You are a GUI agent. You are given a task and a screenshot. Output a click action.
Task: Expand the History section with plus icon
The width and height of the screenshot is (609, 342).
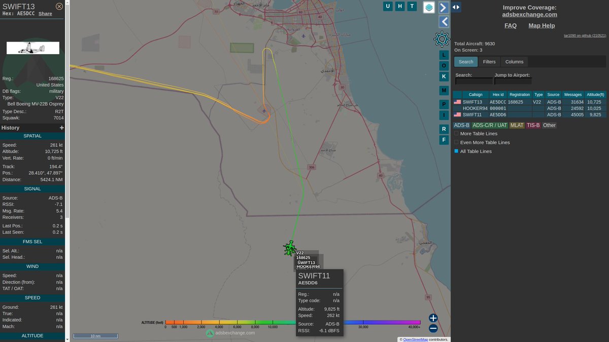[x=62, y=128]
